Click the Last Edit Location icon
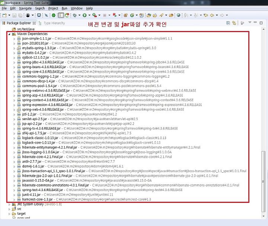 pos(206,15)
